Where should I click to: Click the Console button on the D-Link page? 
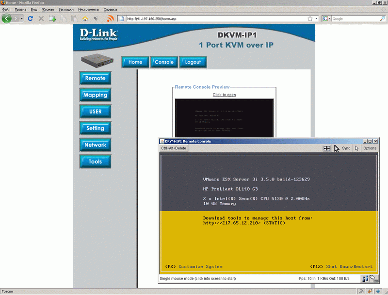pyautogui.click(x=164, y=62)
